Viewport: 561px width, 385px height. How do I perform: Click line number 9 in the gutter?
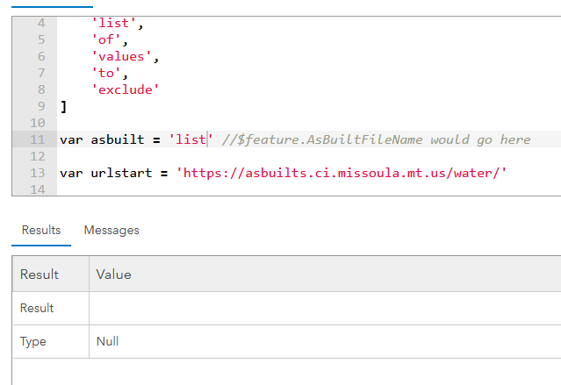[x=40, y=106]
